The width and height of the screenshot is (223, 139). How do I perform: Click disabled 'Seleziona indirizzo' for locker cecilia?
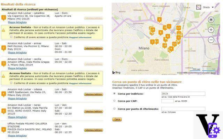pyautogui.click(x=93, y=64)
